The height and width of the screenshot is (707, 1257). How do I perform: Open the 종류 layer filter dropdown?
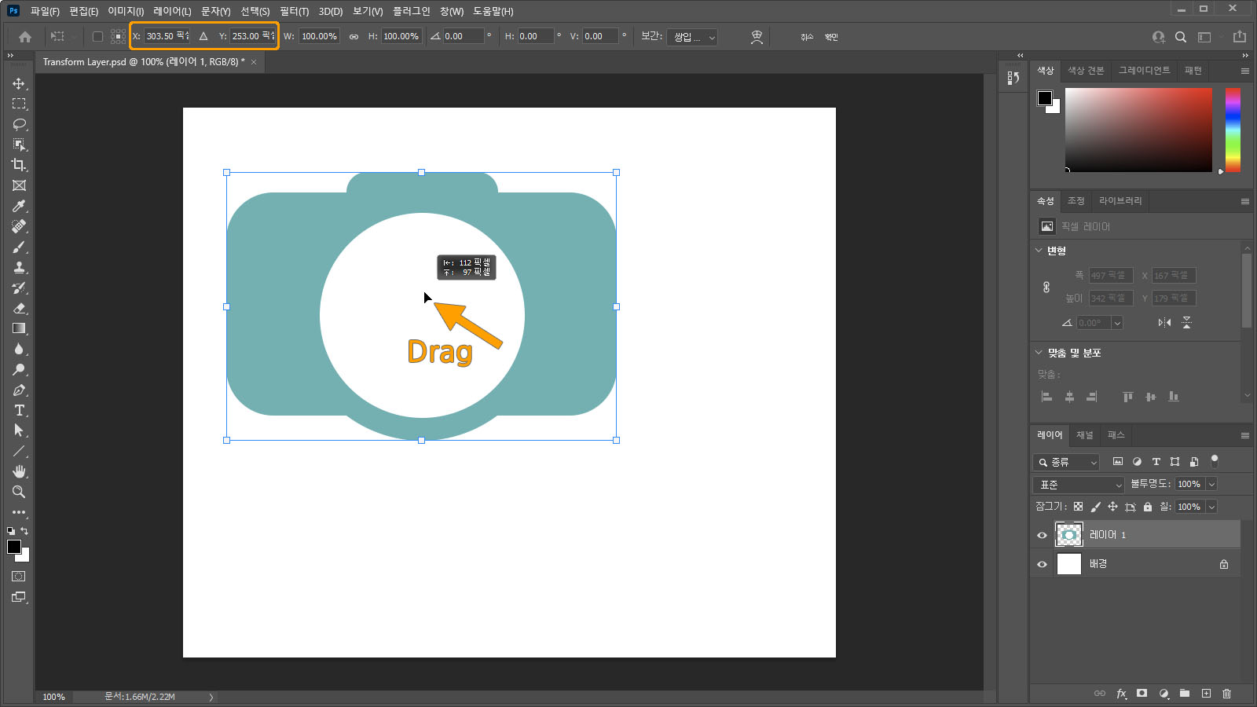(x=1066, y=462)
